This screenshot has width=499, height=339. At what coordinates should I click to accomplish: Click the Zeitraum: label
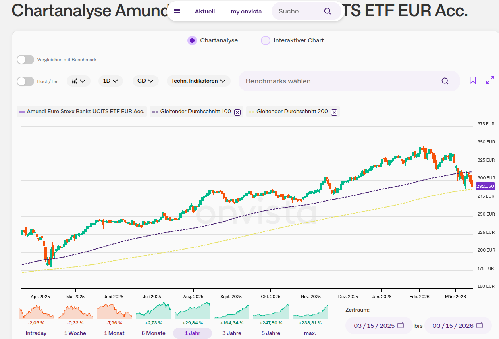tap(357, 310)
